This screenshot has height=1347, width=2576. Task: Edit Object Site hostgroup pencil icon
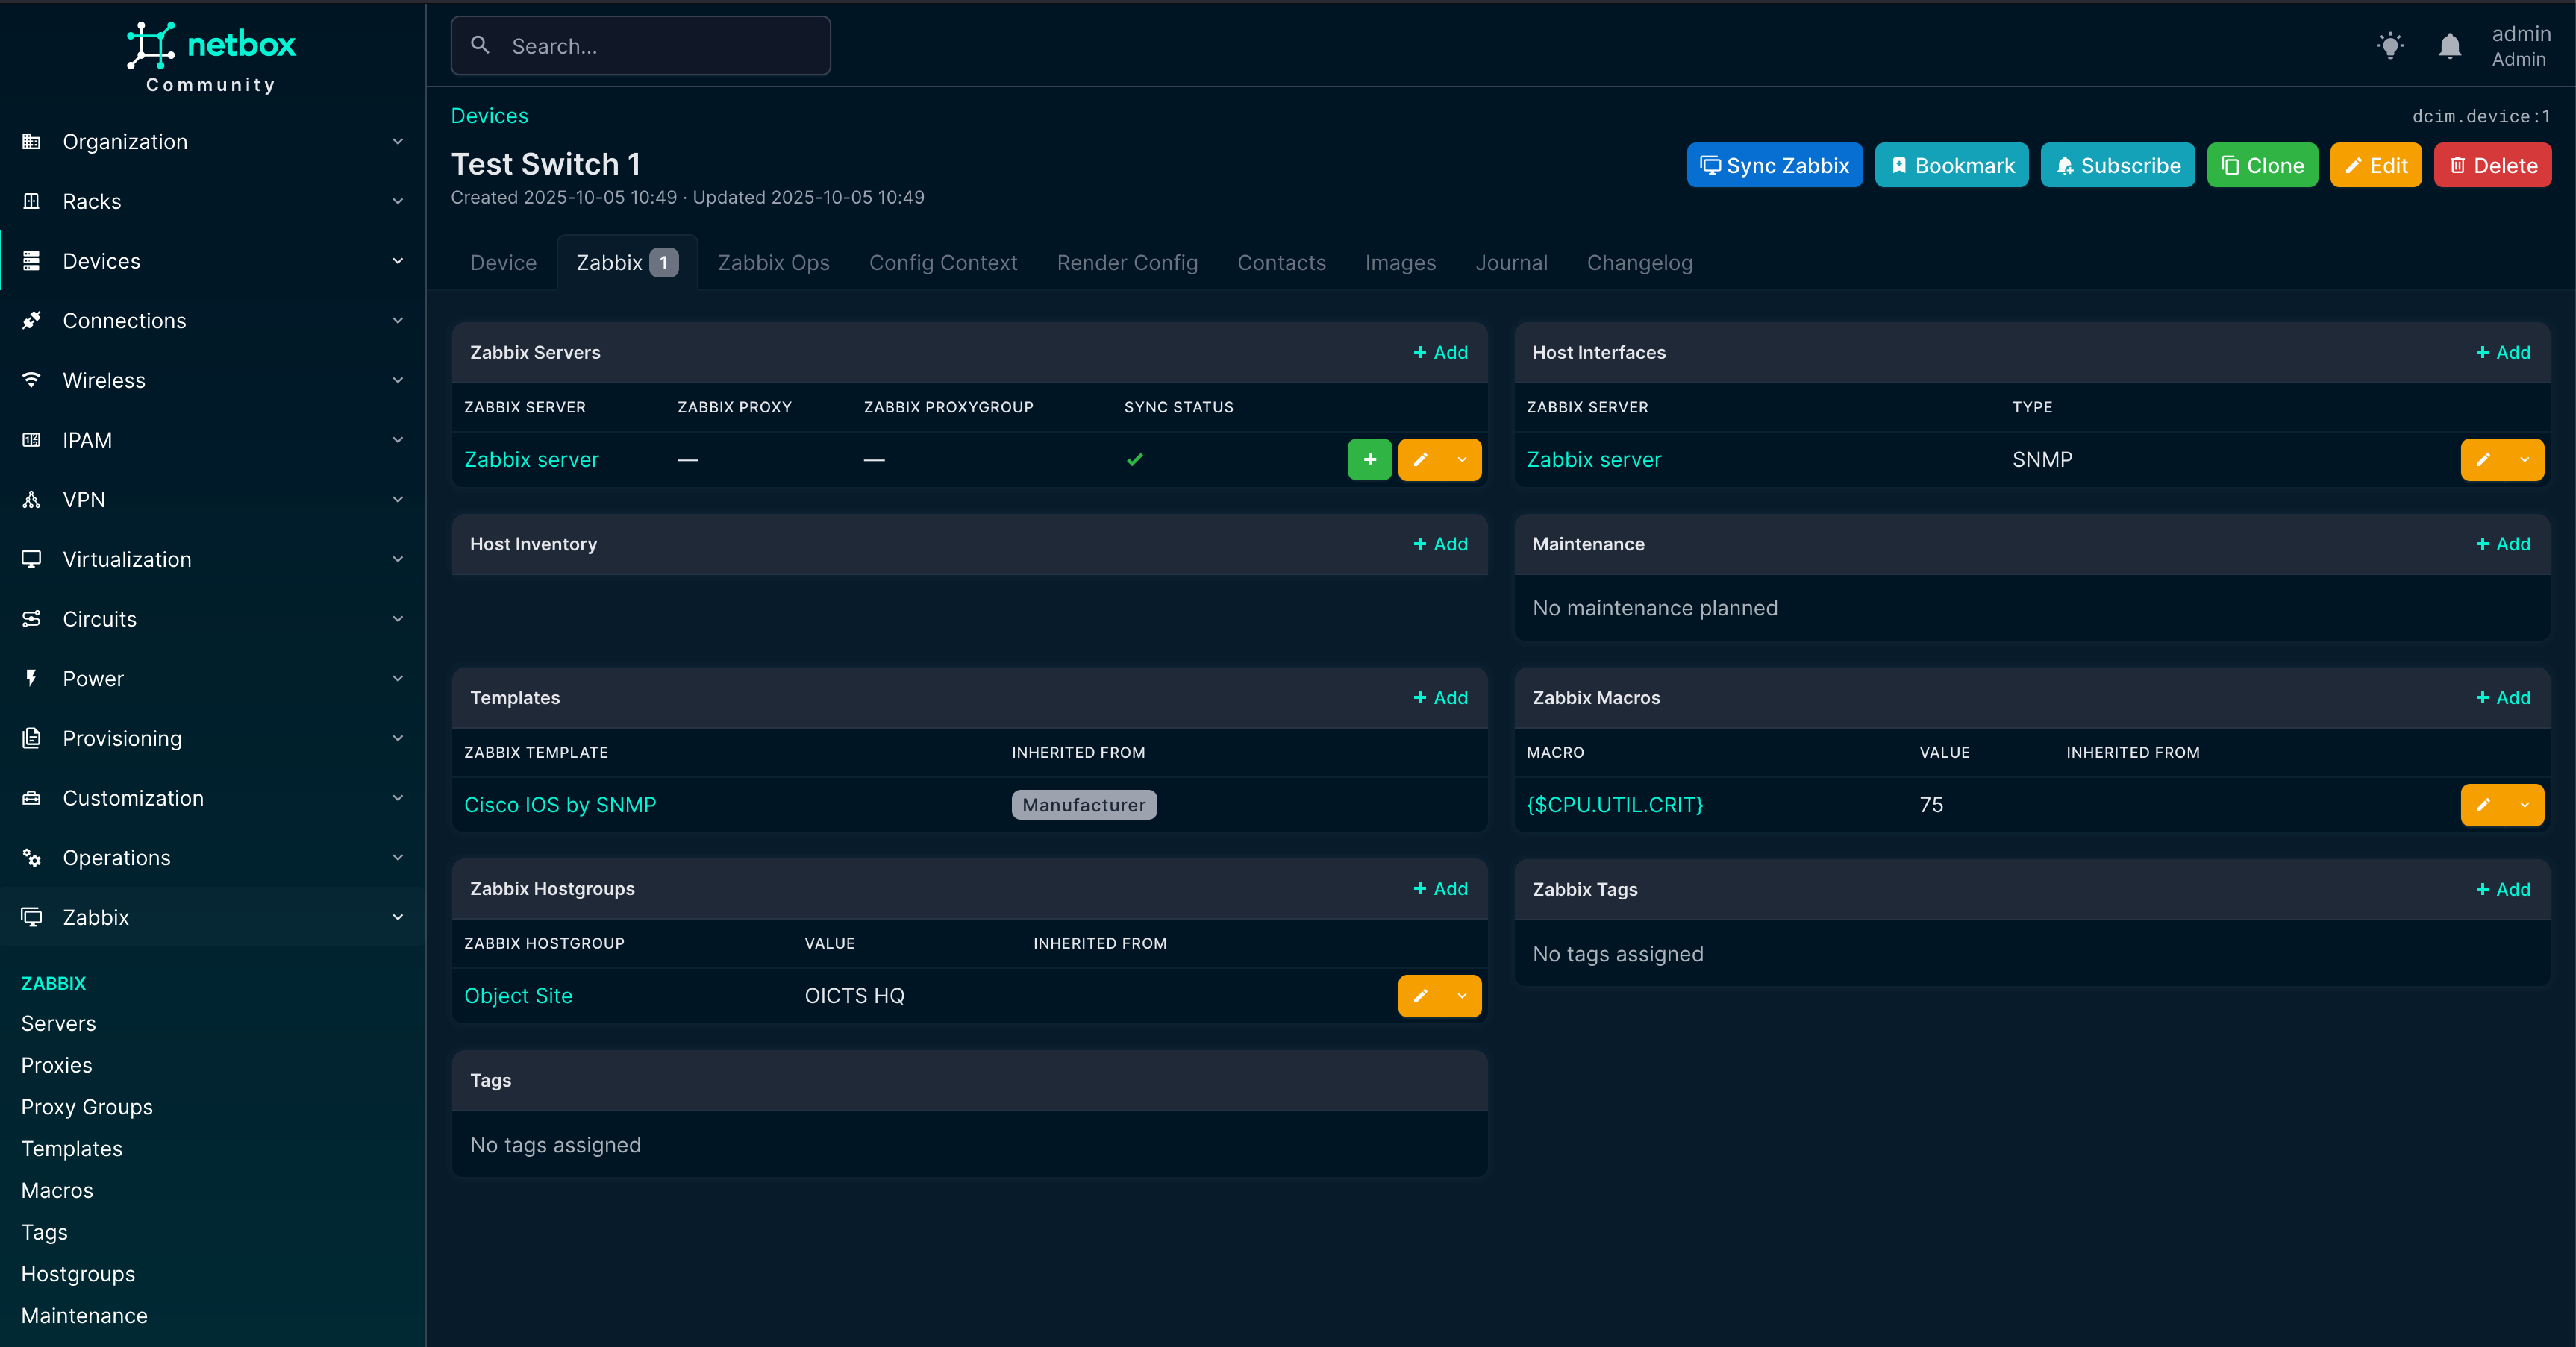click(1420, 995)
